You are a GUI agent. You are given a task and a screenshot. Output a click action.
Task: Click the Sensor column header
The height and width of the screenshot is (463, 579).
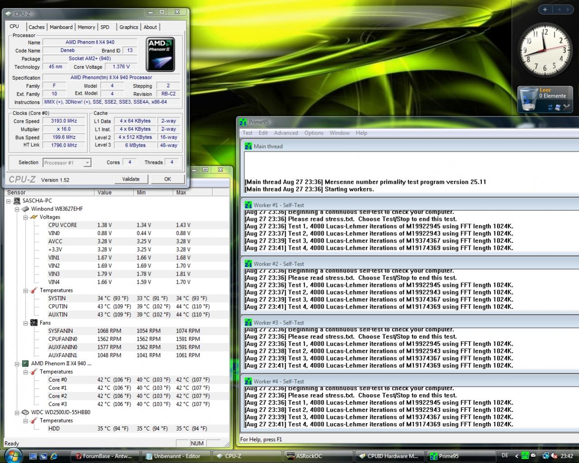tap(50, 192)
